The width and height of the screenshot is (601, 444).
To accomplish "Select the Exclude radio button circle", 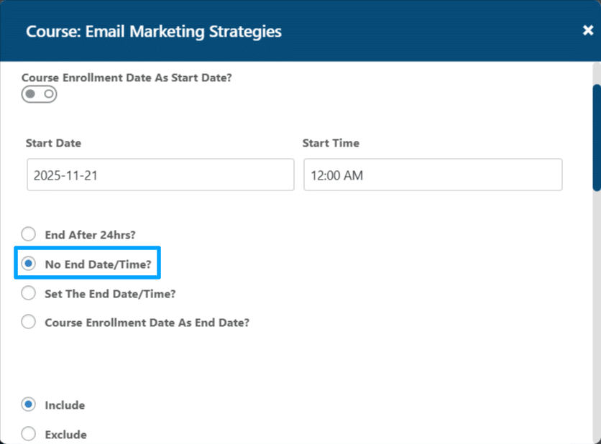I will coord(28,434).
